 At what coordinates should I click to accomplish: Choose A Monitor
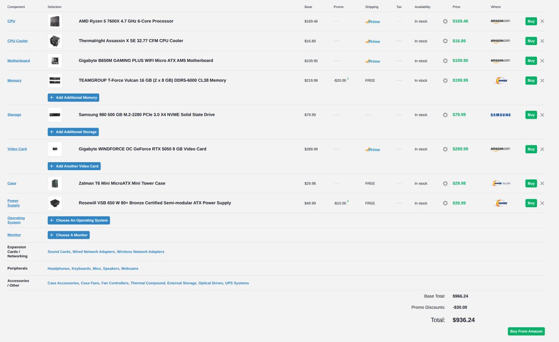pyautogui.click(x=68, y=235)
